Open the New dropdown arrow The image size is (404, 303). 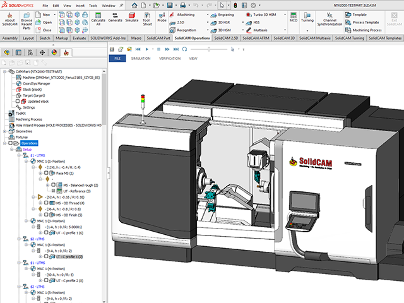click(55, 15)
